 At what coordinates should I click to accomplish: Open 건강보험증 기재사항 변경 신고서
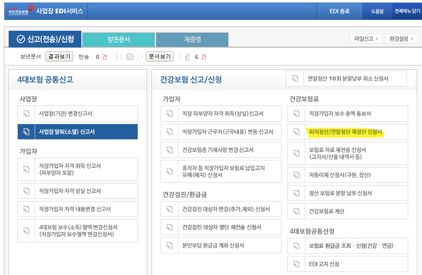pos(221,150)
